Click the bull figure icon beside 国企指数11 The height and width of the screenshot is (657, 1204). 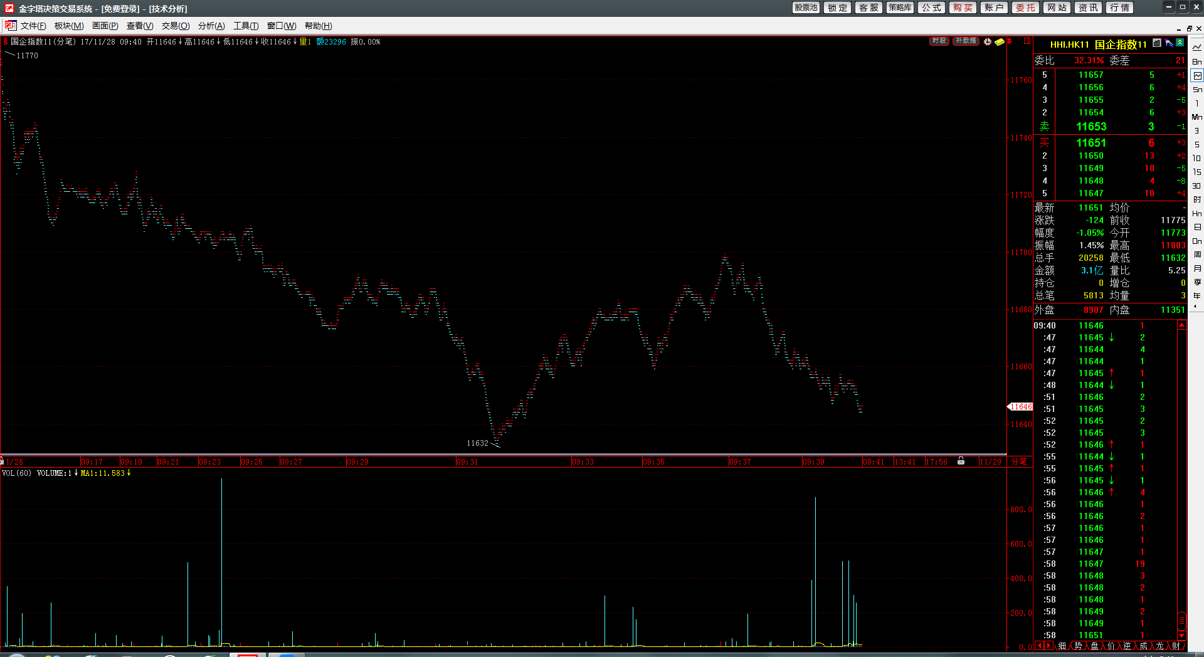(x=1169, y=43)
